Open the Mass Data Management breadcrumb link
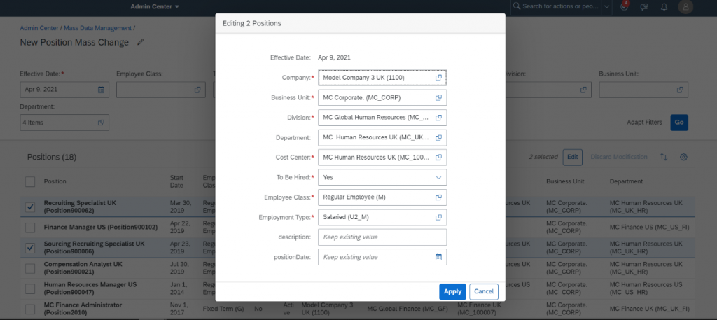The height and width of the screenshot is (320, 717). click(97, 28)
